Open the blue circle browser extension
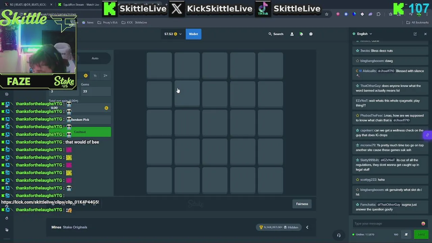 click(x=346, y=14)
